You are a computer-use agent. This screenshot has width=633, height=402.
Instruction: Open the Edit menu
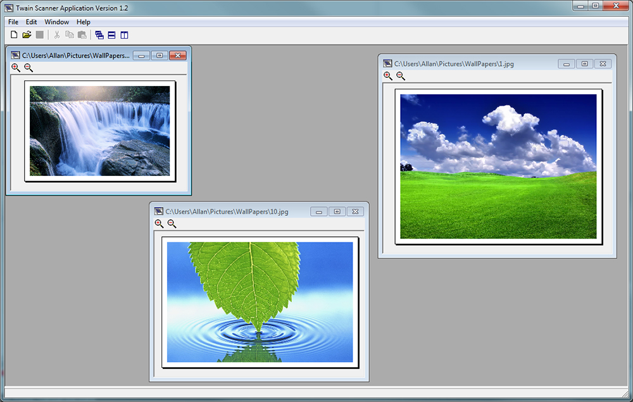[31, 22]
